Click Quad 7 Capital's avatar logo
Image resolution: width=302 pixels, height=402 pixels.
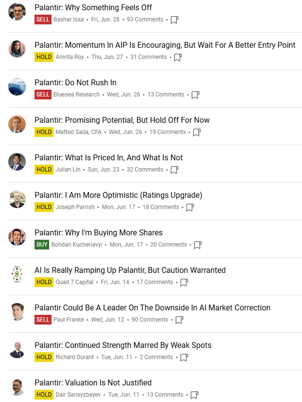pyautogui.click(x=17, y=274)
